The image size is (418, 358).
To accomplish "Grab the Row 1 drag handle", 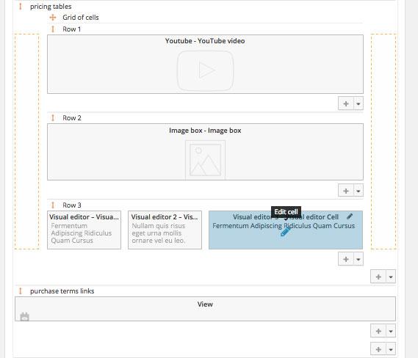I will (53, 29).
